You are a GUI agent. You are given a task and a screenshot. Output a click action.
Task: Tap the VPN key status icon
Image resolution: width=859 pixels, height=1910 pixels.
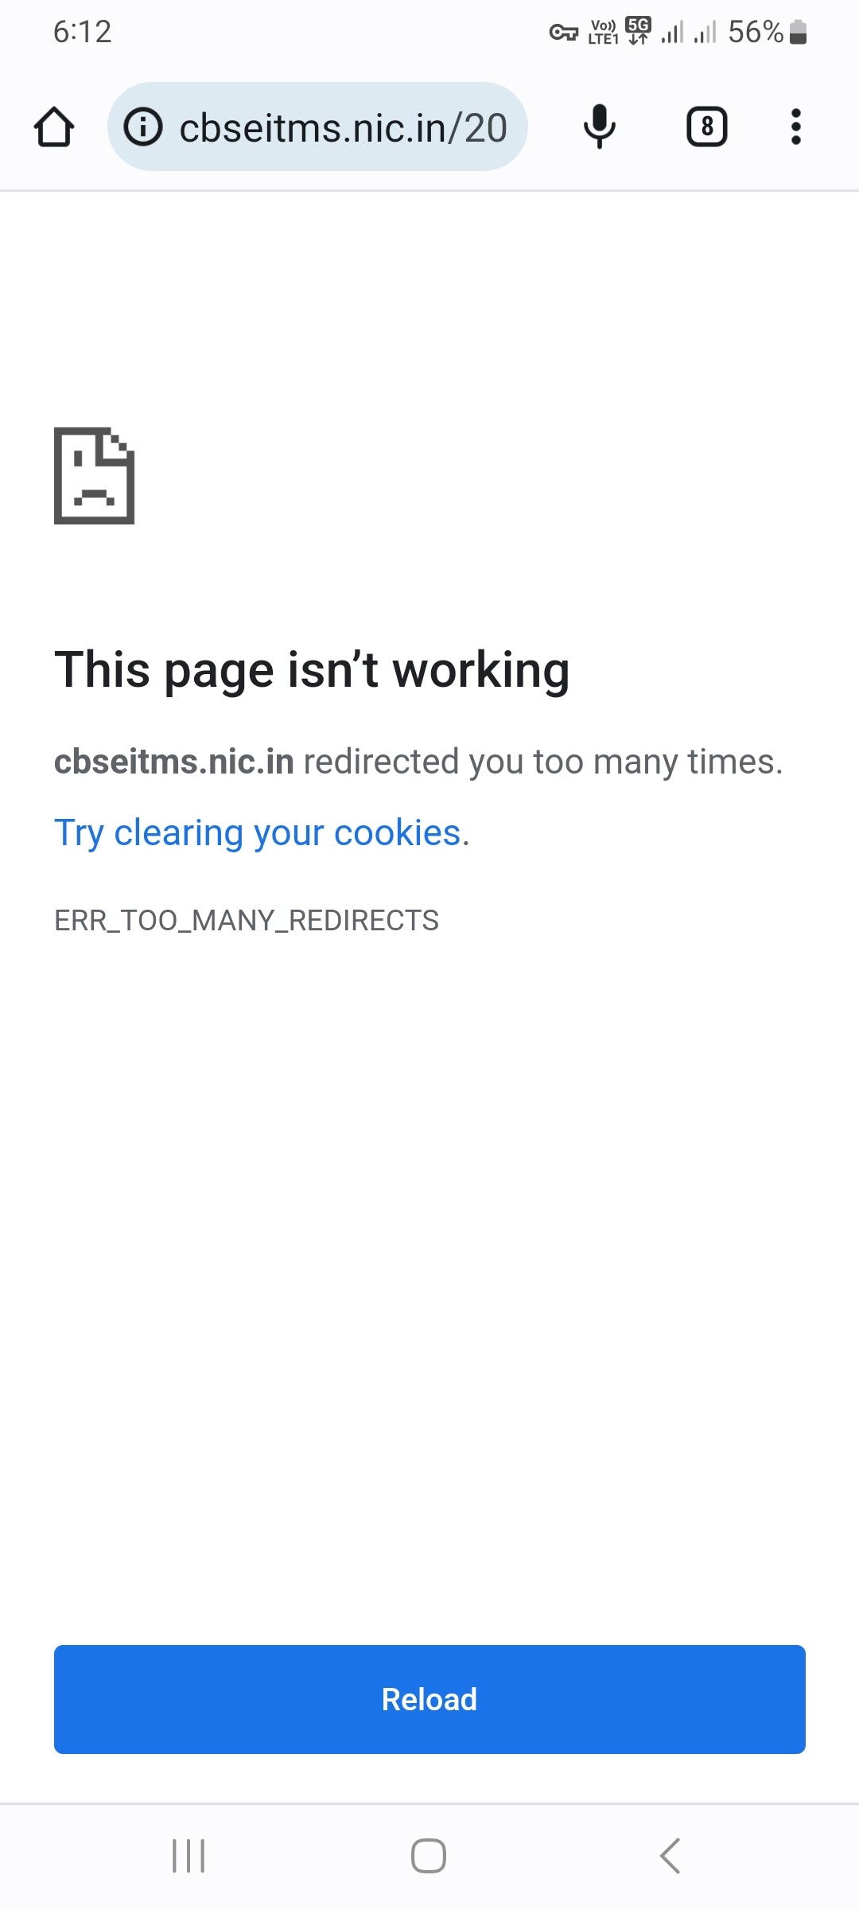point(563,33)
